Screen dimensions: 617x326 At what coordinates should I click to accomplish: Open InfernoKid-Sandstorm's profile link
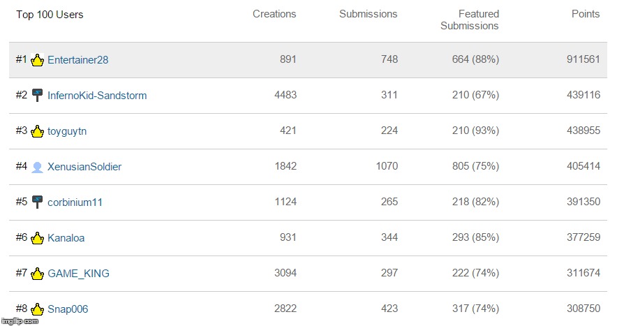click(x=97, y=95)
